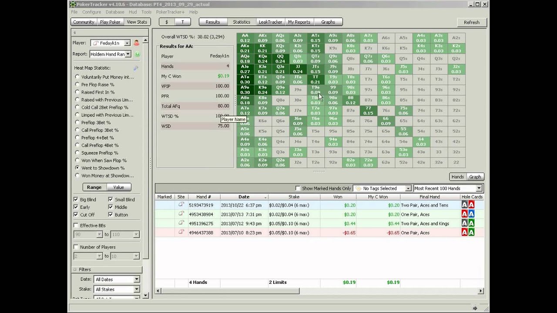Collapse sidebar using the small arrow at top
The width and height of the screenshot is (557, 313).
[74, 33]
